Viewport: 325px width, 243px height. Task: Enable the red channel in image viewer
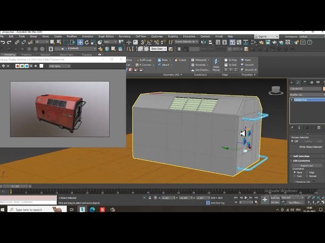tap(17, 66)
